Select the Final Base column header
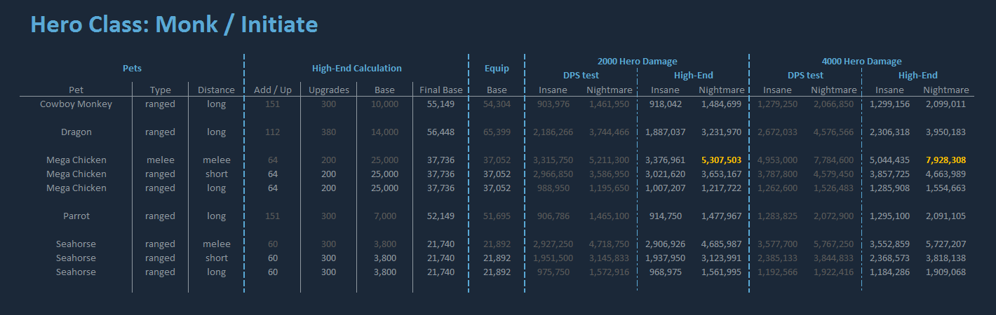Screen dimensions: 996x315 pyautogui.click(x=440, y=90)
